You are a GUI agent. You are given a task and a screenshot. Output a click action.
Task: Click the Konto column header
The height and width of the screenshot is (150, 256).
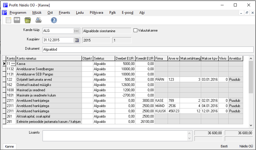(11, 58)
